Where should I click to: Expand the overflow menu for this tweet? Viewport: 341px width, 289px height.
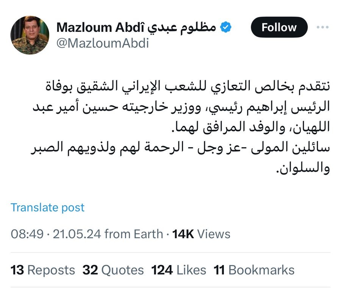323,27
